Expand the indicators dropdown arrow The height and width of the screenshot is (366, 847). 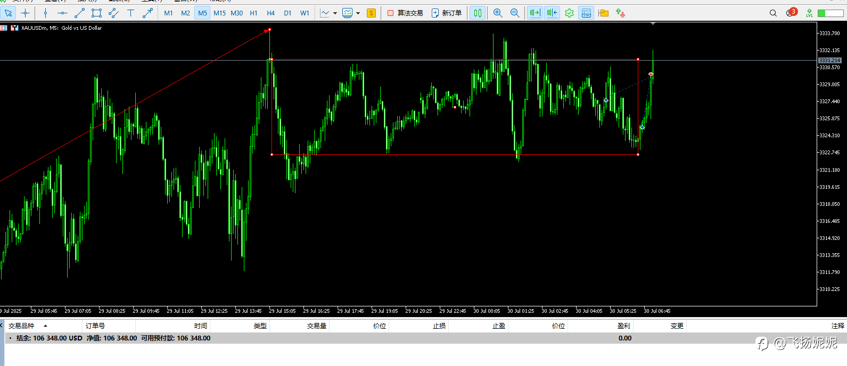tap(358, 13)
